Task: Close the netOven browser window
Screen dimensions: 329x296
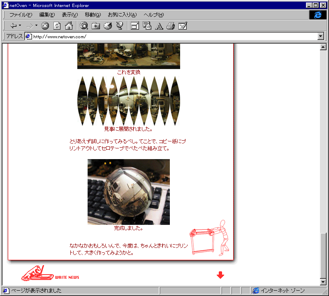Action: pyautogui.click(x=323, y=5)
